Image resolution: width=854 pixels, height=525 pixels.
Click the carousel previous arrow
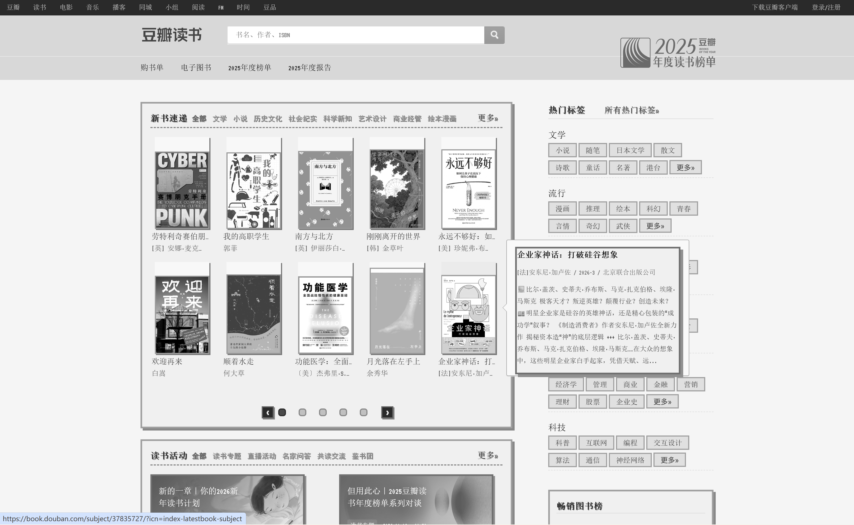(x=268, y=413)
